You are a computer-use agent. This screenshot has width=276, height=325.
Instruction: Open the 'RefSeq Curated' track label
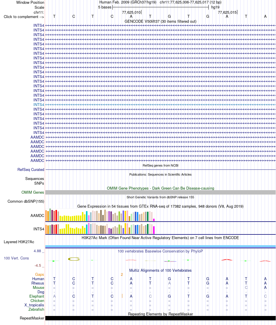31,169
